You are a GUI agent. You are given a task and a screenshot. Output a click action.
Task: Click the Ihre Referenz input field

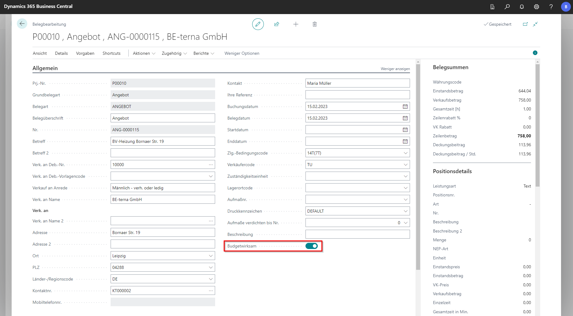tap(357, 95)
